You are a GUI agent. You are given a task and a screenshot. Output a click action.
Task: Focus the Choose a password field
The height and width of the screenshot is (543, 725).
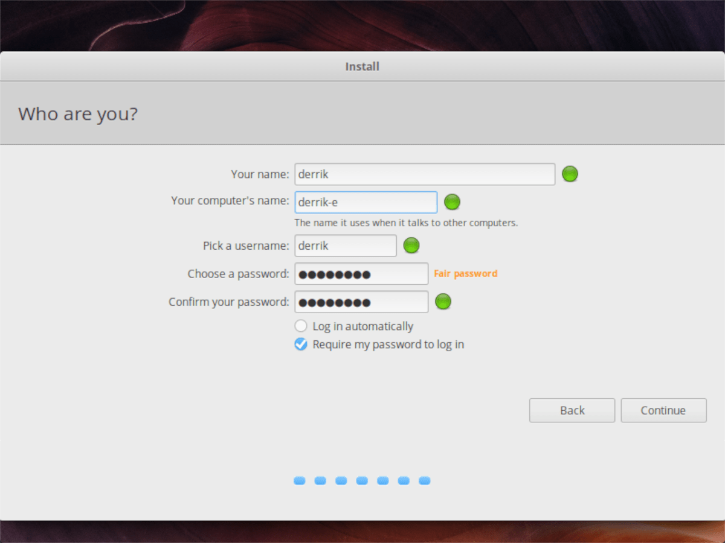tap(361, 274)
